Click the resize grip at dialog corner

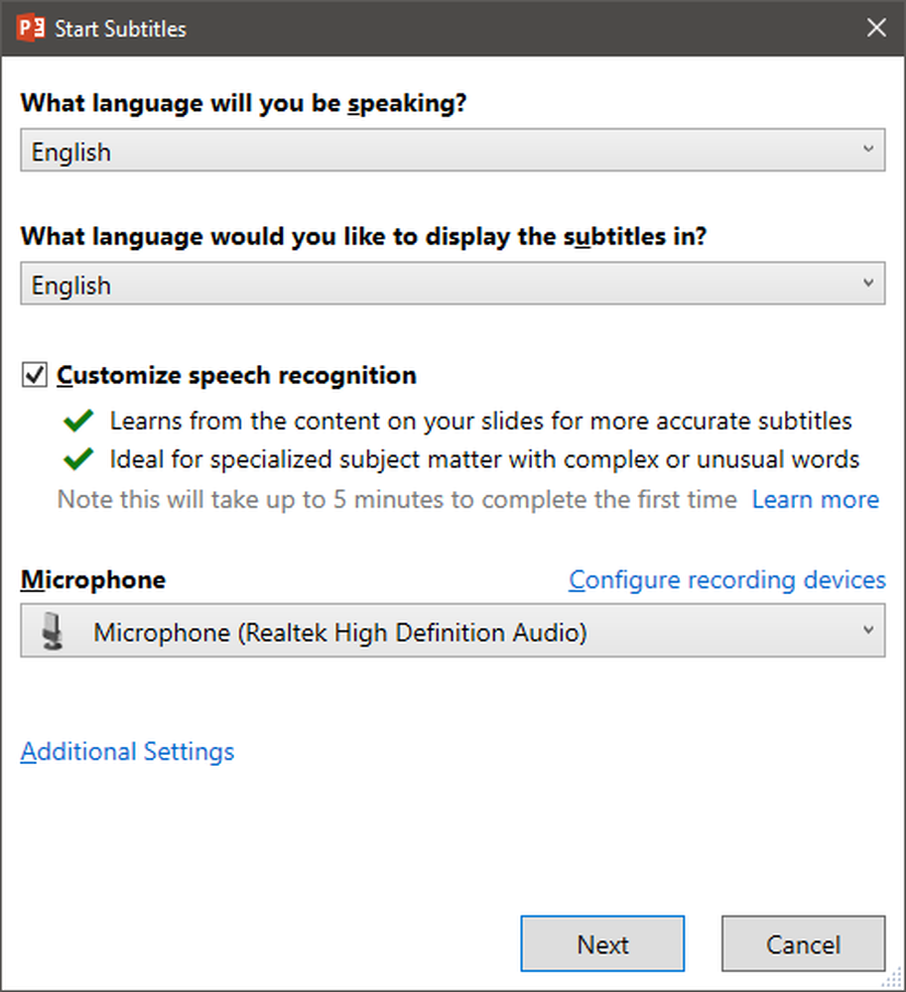click(892, 978)
